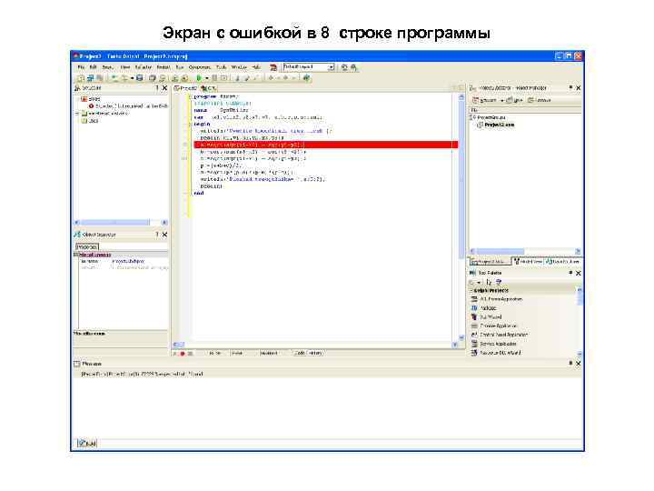The width and height of the screenshot is (654, 491).
Task: Open the Tools menu
Action: coord(221,67)
